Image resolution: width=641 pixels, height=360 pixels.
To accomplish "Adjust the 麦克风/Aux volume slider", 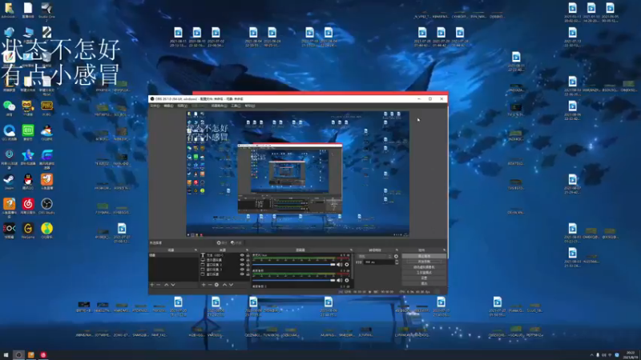I will click(x=294, y=265).
